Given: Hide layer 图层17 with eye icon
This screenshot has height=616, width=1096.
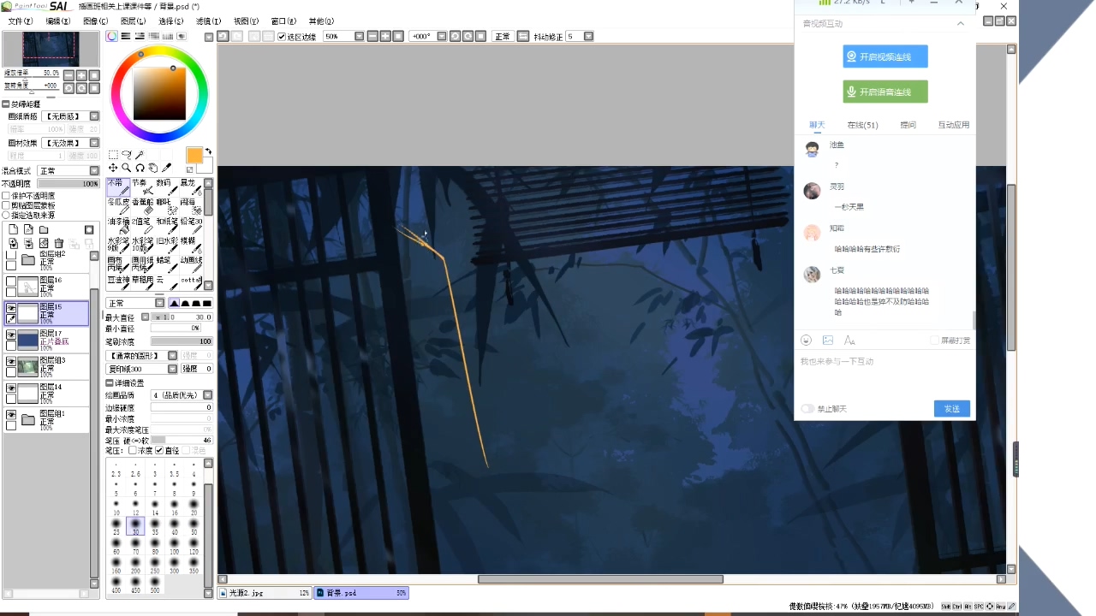Looking at the screenshot, I should tap(11, 335).
